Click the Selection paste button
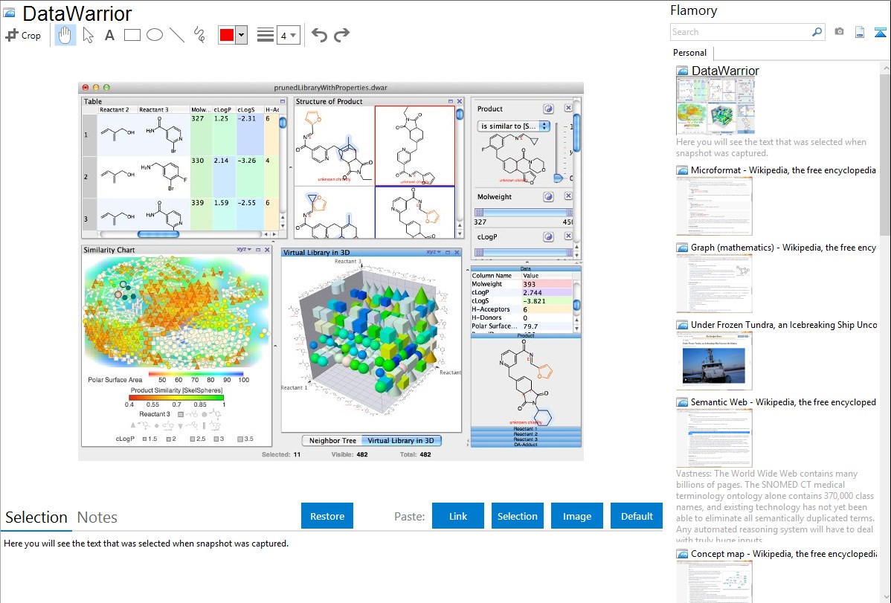 click(x=517, y=516)
